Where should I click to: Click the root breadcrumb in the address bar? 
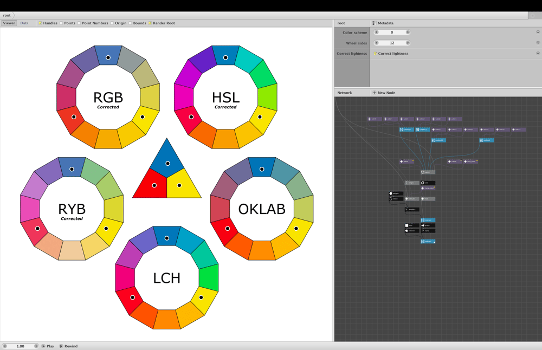point(7,15)
